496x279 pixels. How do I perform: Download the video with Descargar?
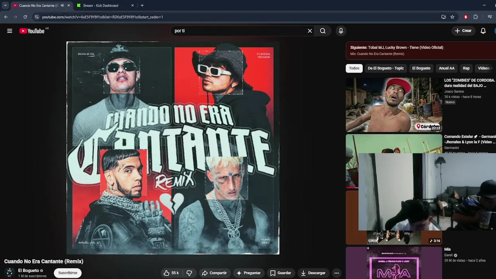(x=313, y=273)
